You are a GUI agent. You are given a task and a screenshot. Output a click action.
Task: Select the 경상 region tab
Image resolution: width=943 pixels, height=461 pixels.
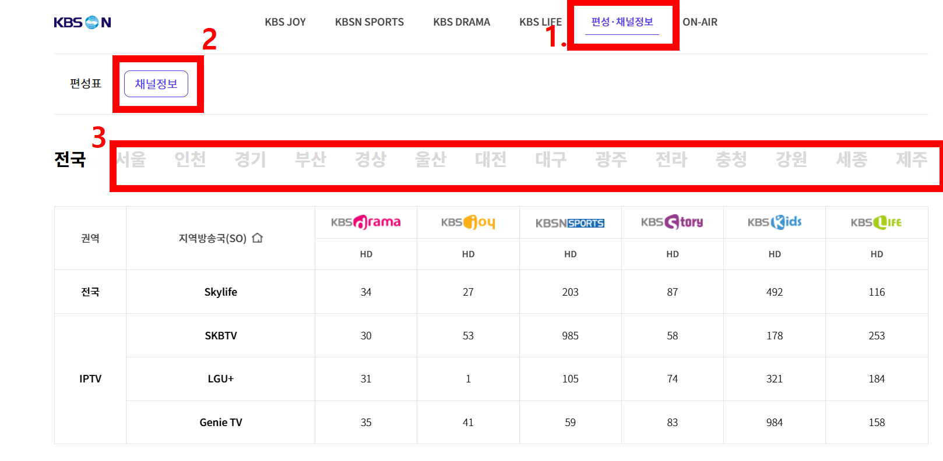(x=371, y=159)
